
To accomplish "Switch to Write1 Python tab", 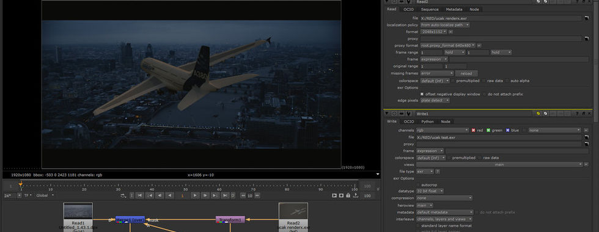I will click(x=427, y=121).
